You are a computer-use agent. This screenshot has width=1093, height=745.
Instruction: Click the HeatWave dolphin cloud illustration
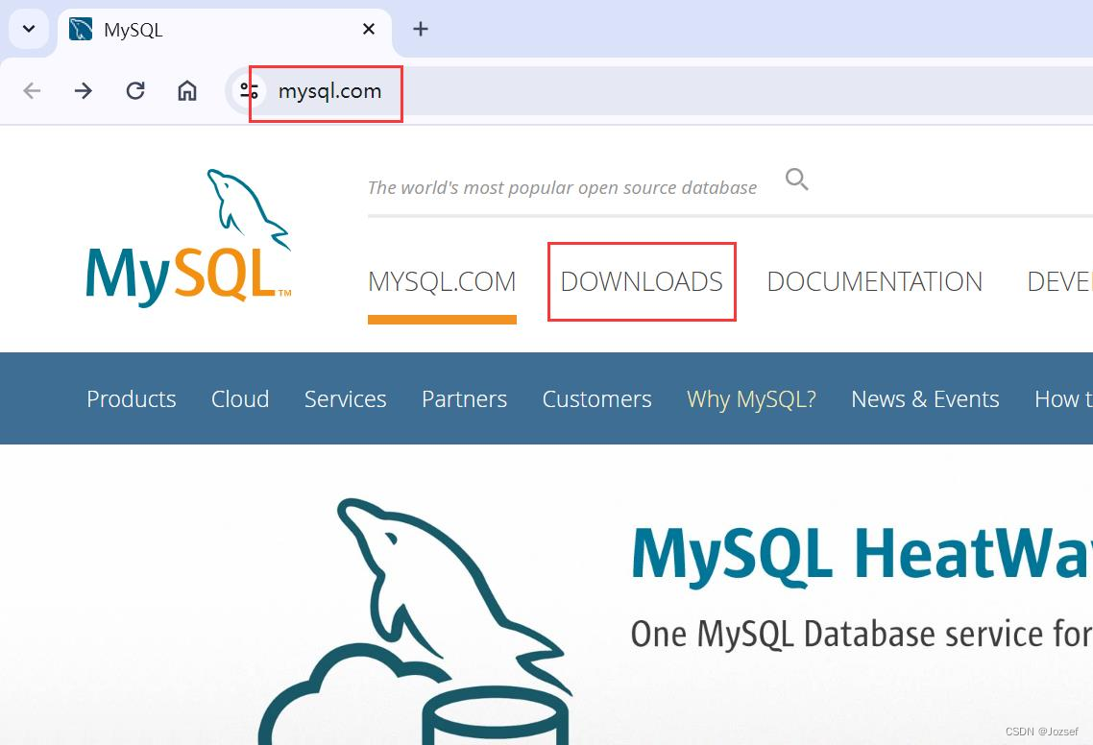pyautogui.click(x=416, y=620)
